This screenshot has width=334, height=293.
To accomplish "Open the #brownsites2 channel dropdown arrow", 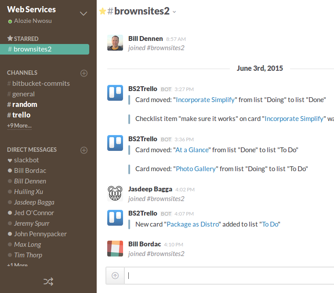I will (174, 12).
